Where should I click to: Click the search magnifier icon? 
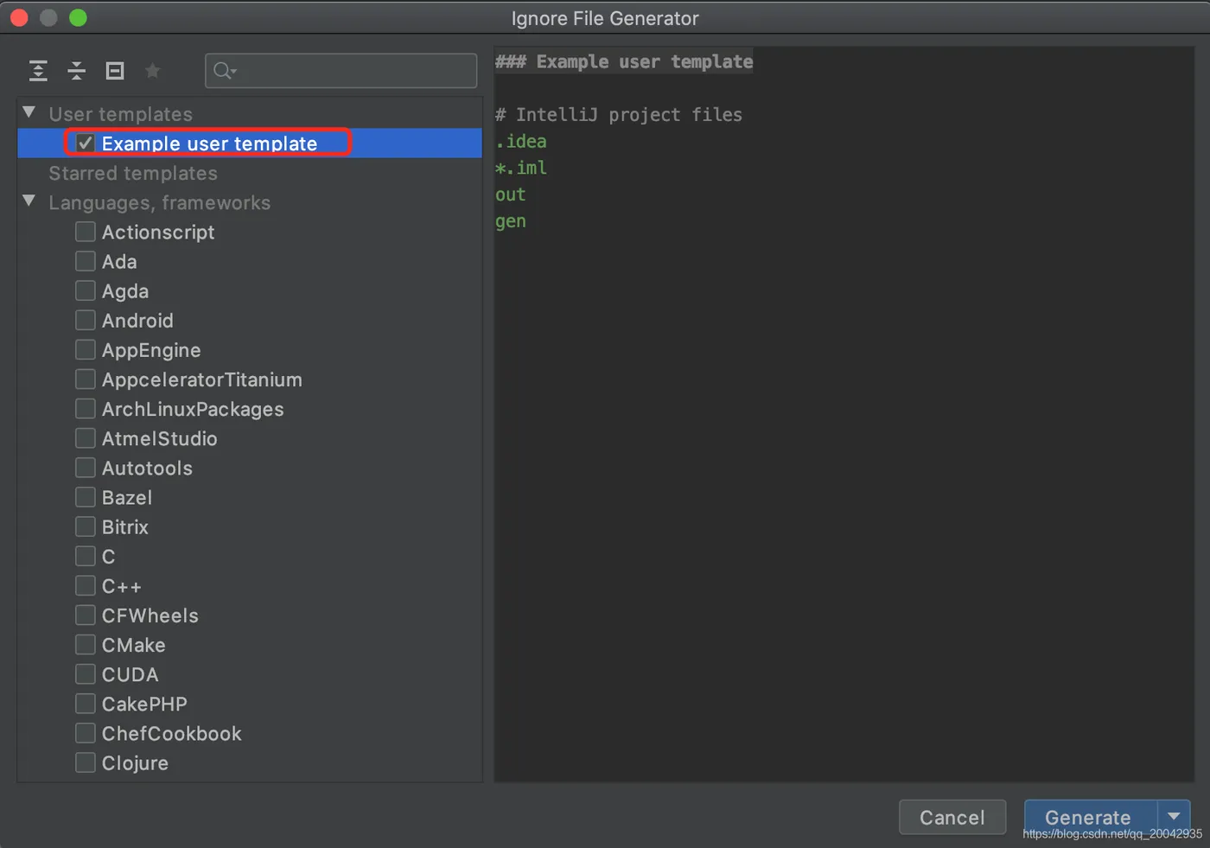coord(224,71)
